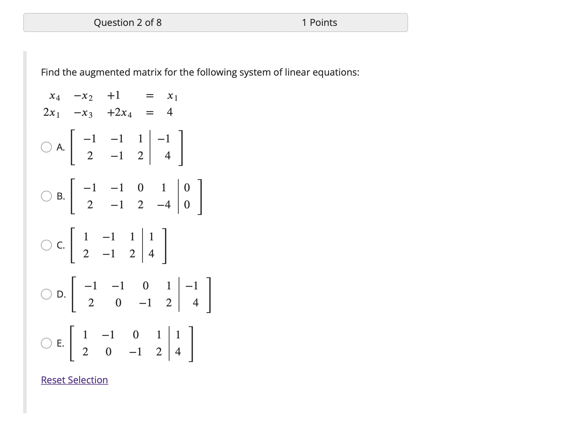Click the option B matrix
Screen dimensions: 583x431
point(136,196)
